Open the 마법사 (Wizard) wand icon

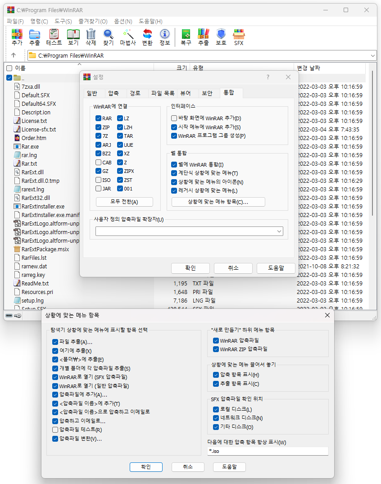[128, 37]
